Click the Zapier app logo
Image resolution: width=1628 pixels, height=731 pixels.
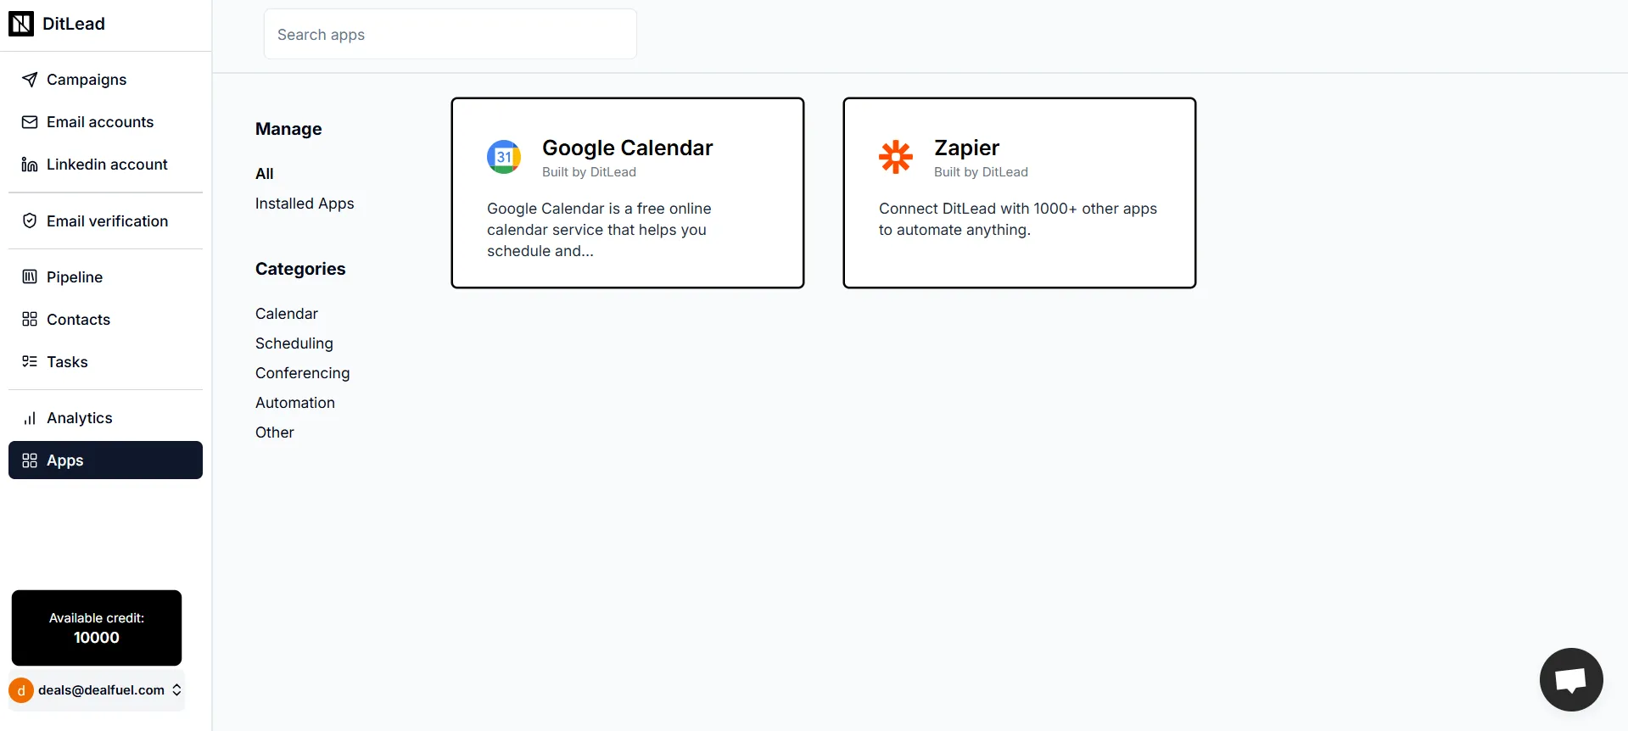point(896,158)
